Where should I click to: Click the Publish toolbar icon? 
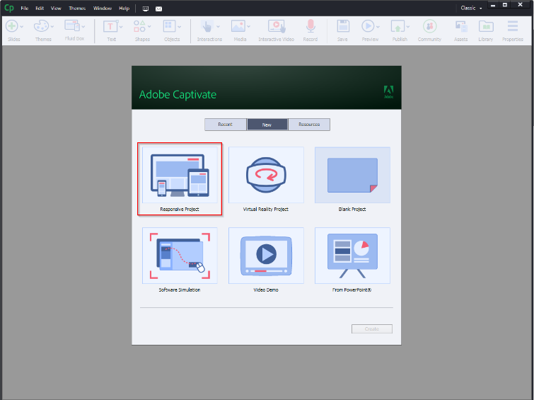[x=397, y=26]
